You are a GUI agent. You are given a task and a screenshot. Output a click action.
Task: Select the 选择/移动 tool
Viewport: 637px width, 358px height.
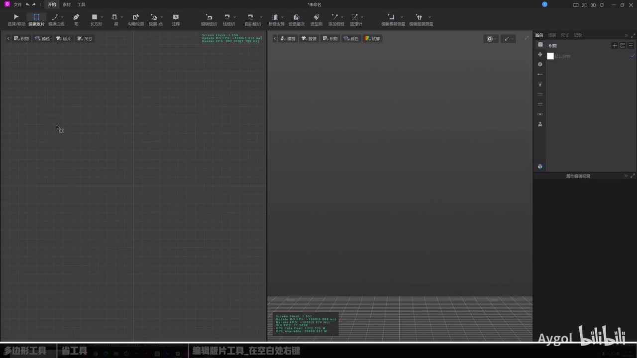(16, 20)
